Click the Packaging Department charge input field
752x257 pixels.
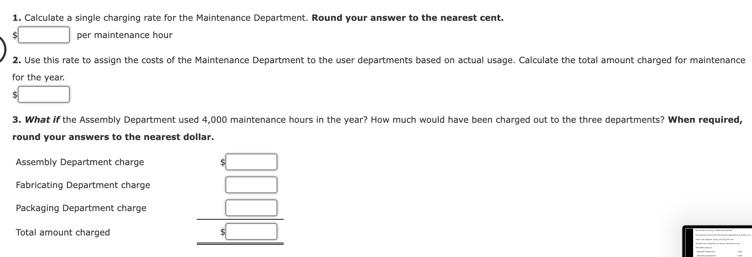pyautogui.click(x=251, y=207)
